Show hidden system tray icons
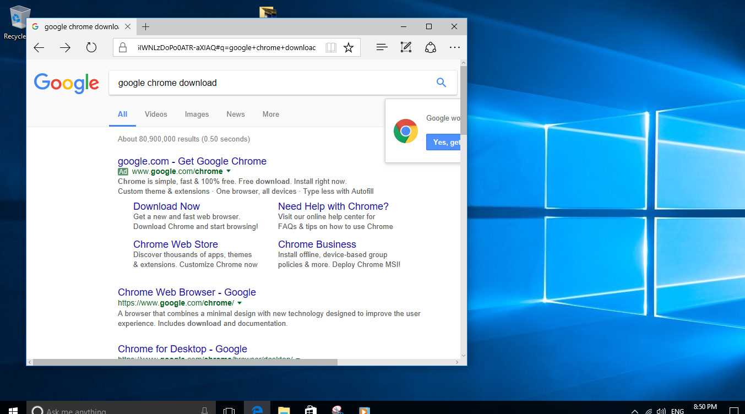This screenshot has height=414, width=745. (x=635, y=411)
